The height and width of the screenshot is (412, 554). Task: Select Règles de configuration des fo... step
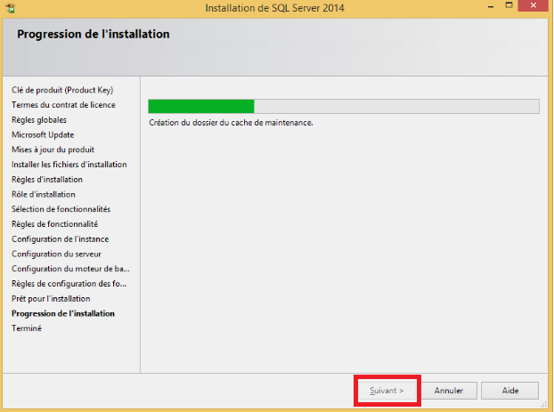click(69, 284)
